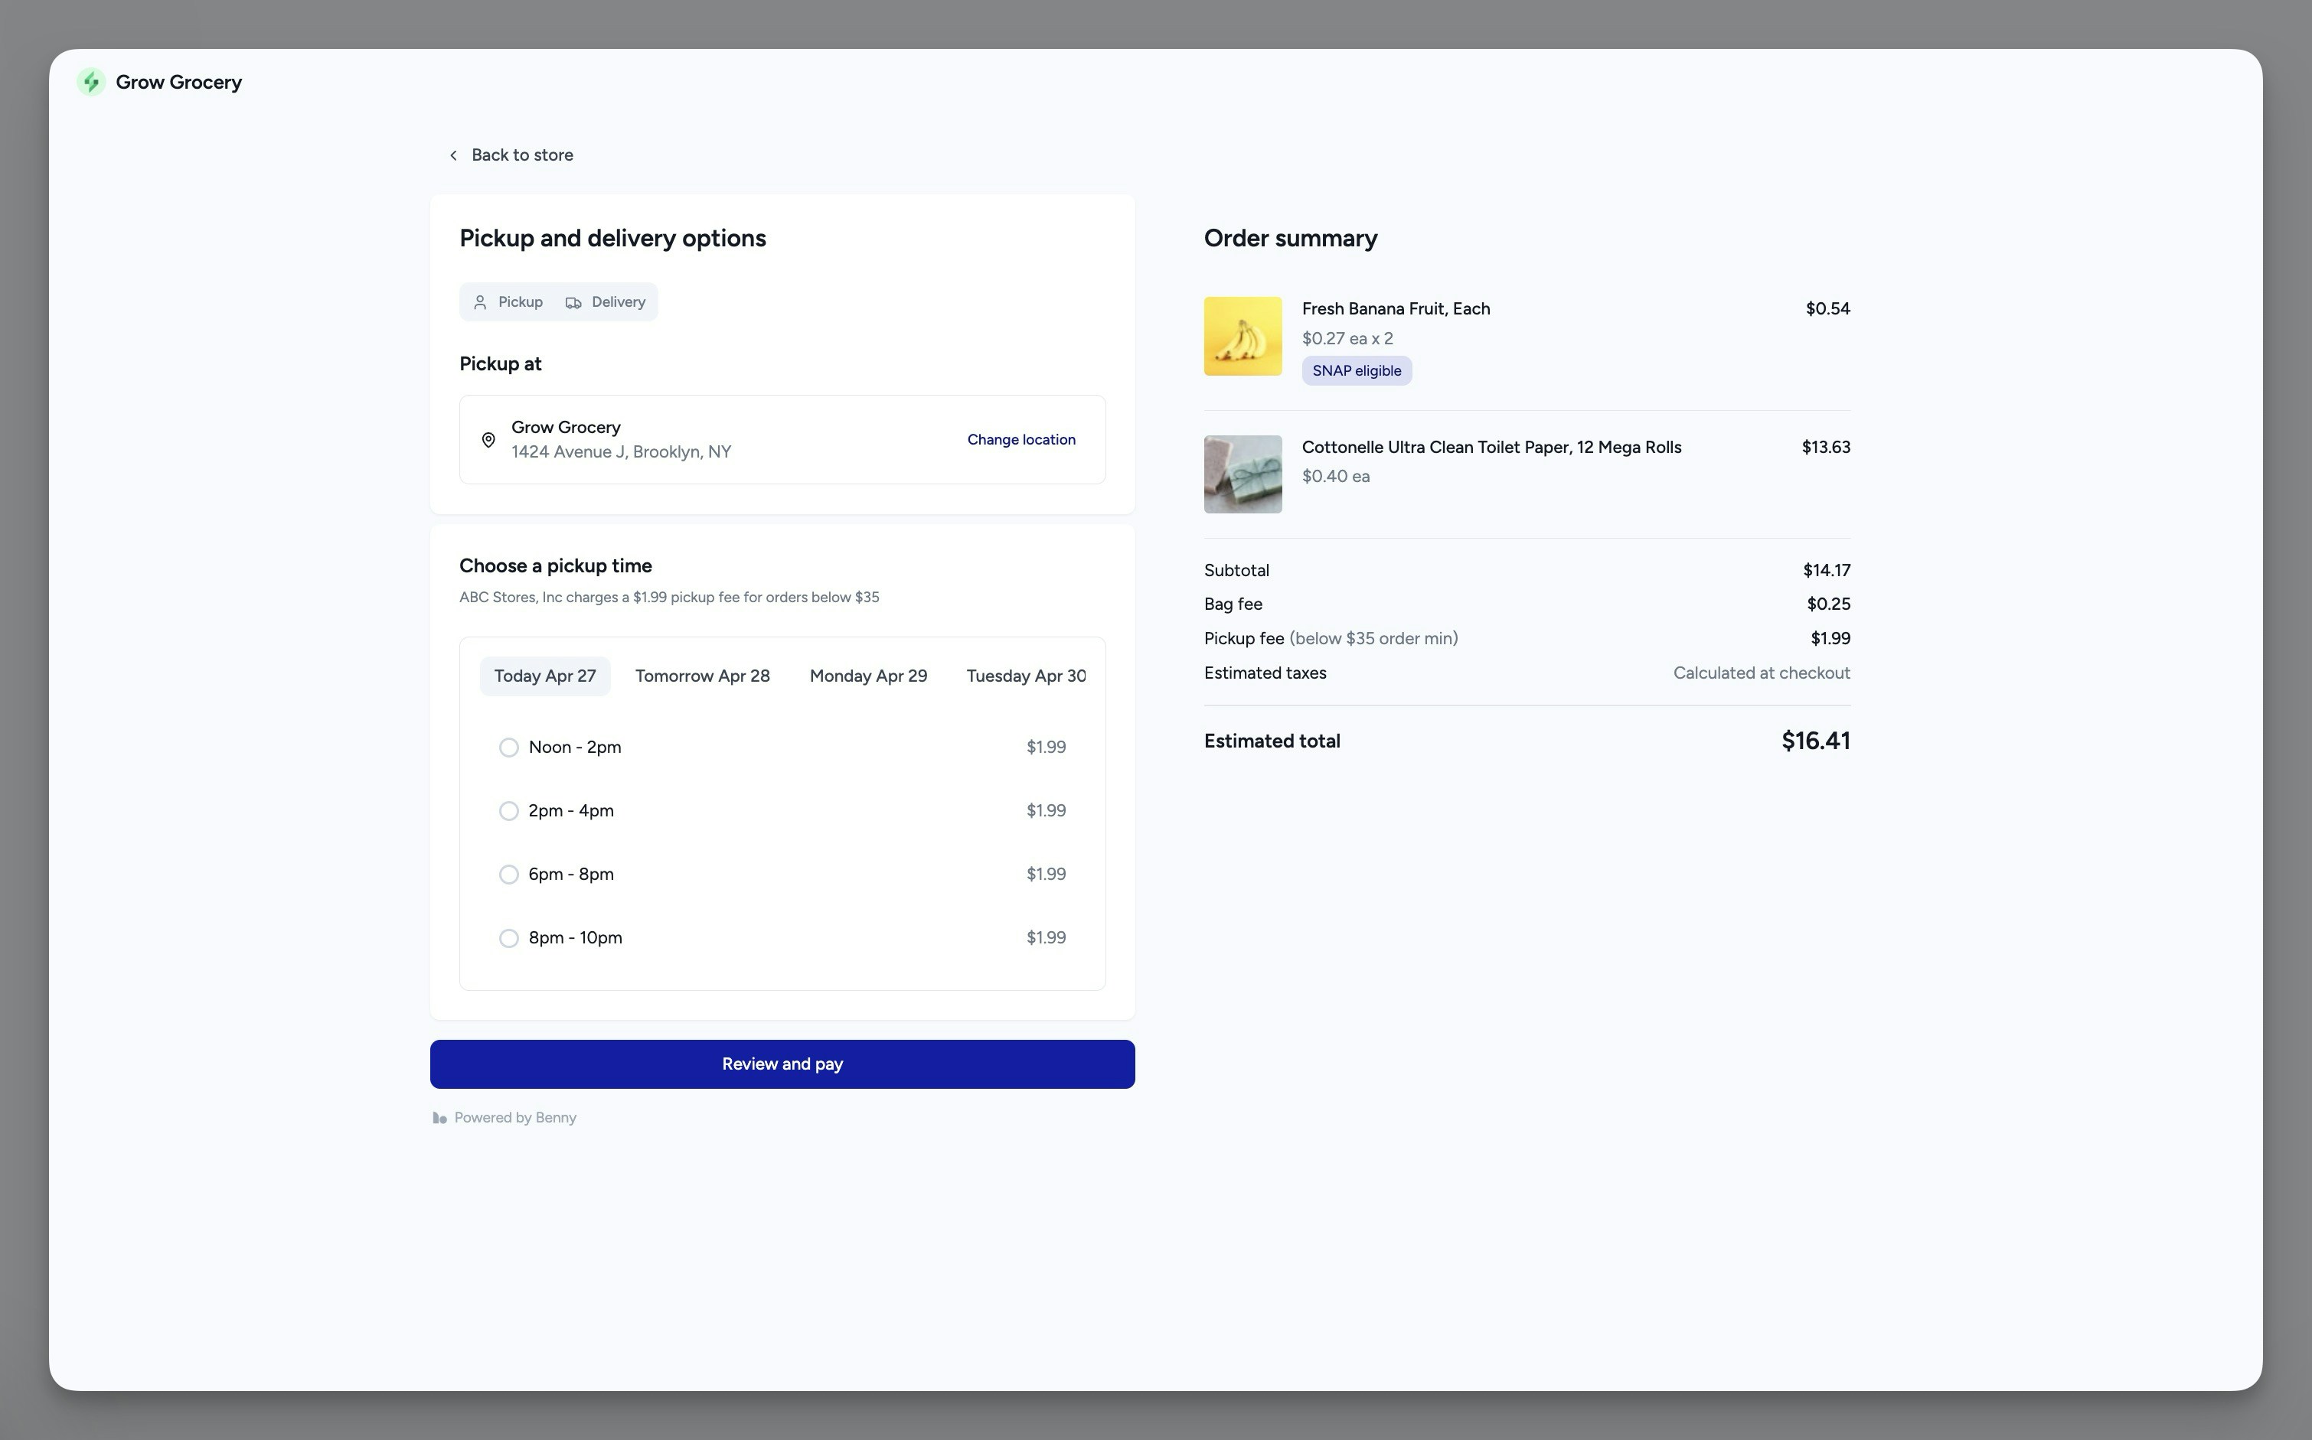Image resolution: width=2312 pixels, height=1440 pixels.
Task: Click the Review and pay button
Action: tap(782, 1064)
